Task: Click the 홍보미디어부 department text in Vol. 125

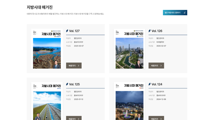Action: click(78, 95)
